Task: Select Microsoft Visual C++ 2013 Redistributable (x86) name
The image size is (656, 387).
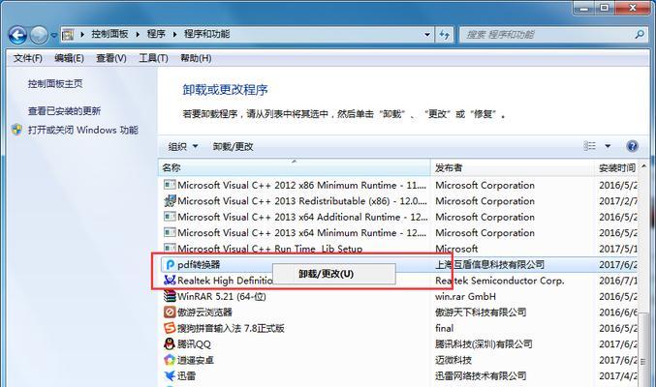Action: point(302,201)
